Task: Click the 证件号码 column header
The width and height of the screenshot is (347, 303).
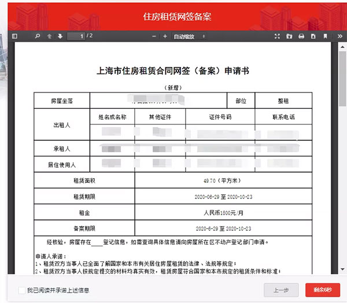Action: point(220,117)
